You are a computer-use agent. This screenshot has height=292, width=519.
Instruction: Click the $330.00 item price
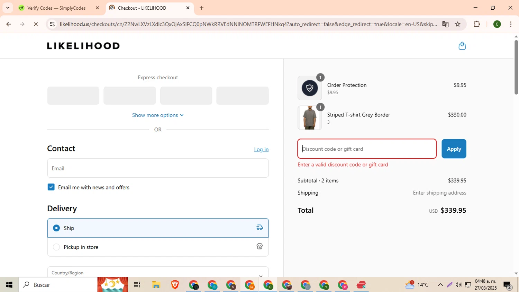click(x=457, y=115)
